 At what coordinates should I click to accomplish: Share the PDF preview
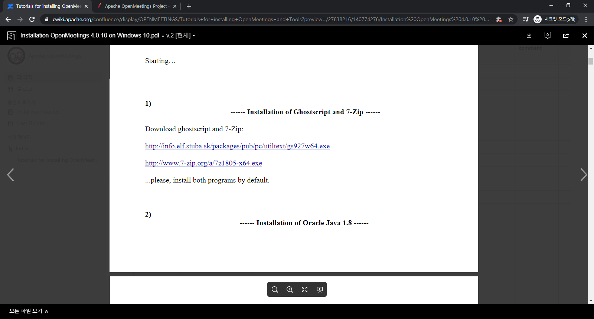pyautogui.click(x=566, y=36)
